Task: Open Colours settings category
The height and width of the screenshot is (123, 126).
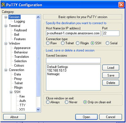Action: click(19, 66)
